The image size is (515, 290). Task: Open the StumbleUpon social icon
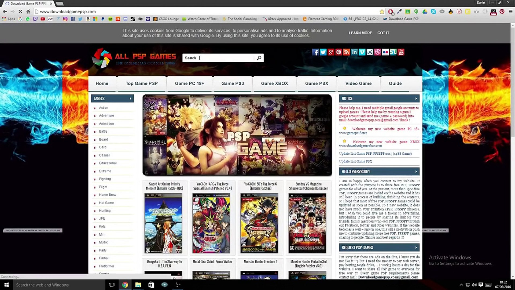click(x=393, y=52)
